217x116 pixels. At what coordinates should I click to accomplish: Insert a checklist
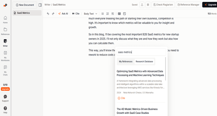(113, 14)
